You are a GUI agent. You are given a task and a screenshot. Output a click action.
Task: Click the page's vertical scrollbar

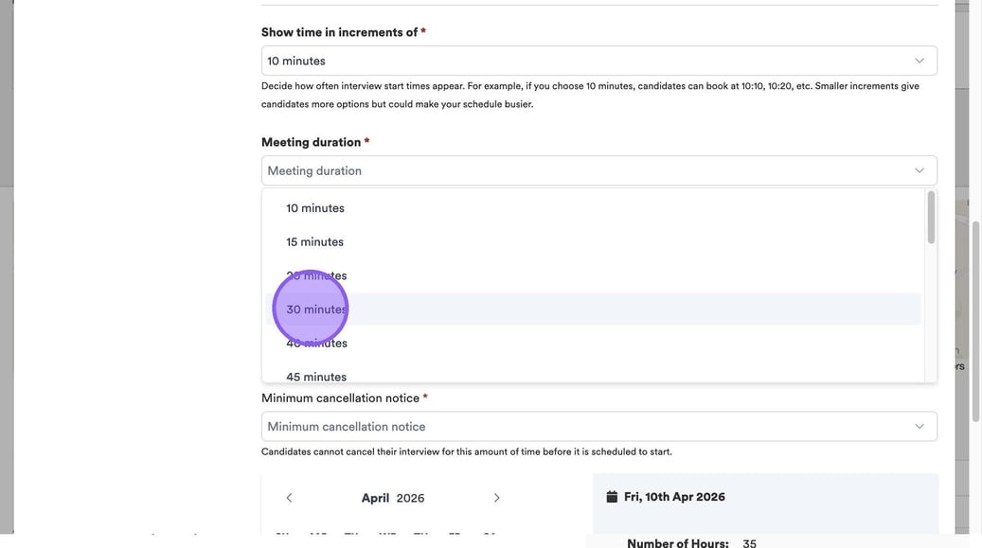[975, 322]
